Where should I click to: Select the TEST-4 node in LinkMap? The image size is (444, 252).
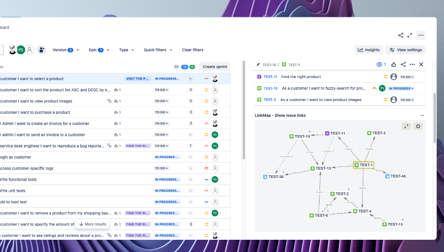pos(362,211)
